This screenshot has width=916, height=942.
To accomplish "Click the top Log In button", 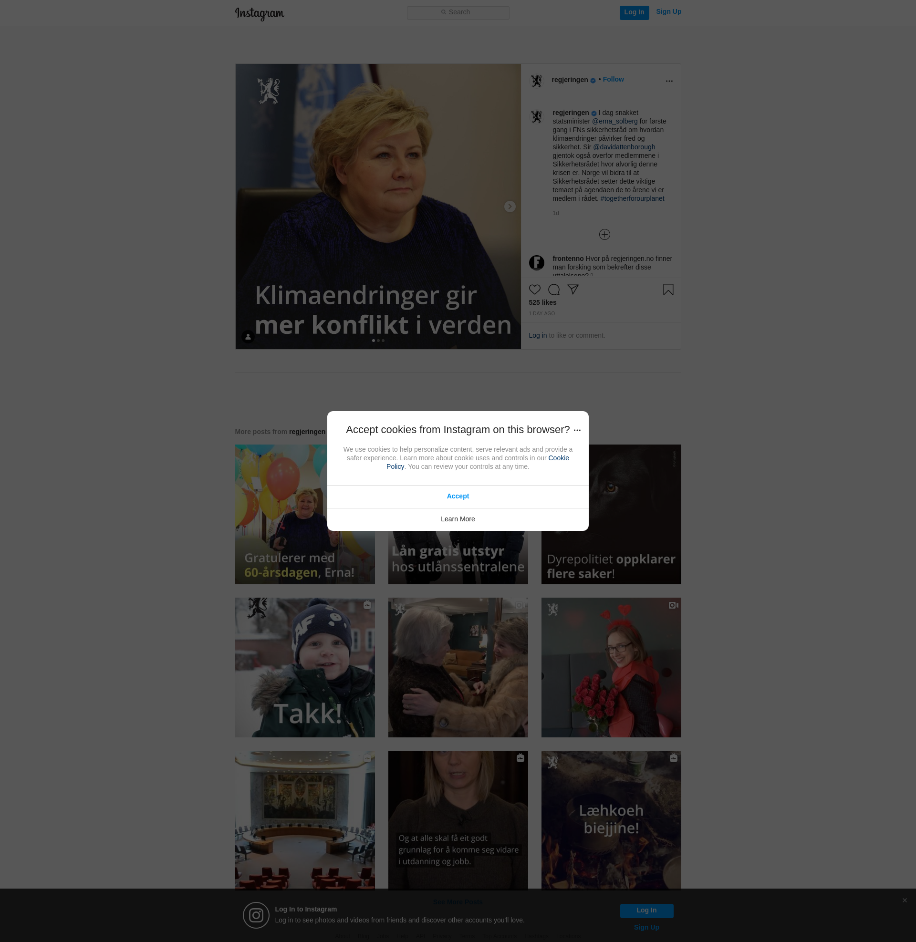I will tap(634, 12).
